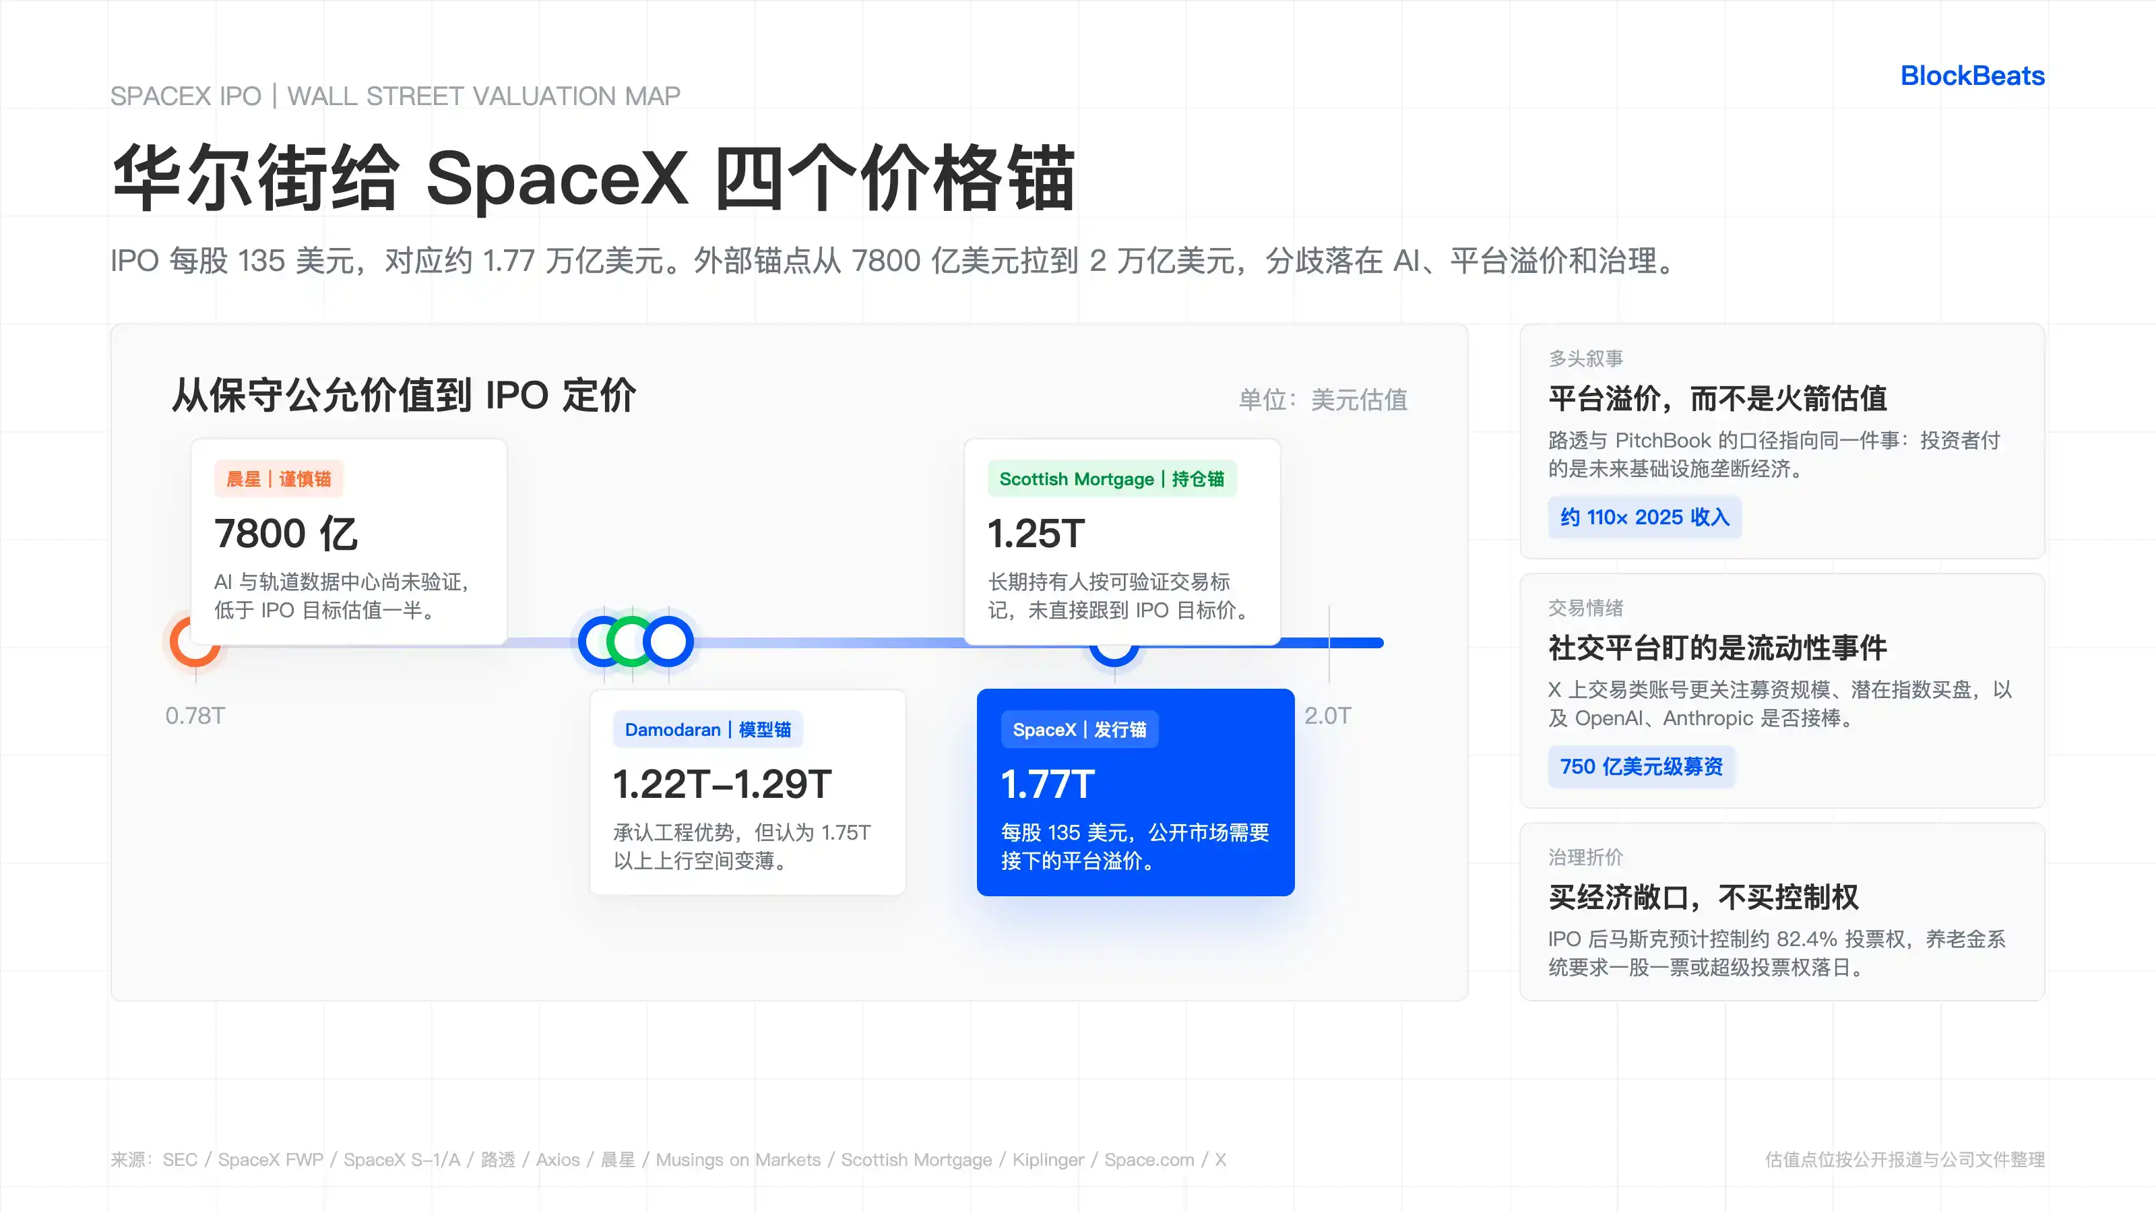Click paragraph X 上交易类账号更关注募资规模
The image size is (2156, 1213).
pyautogui.click(x=1779, y=703)
